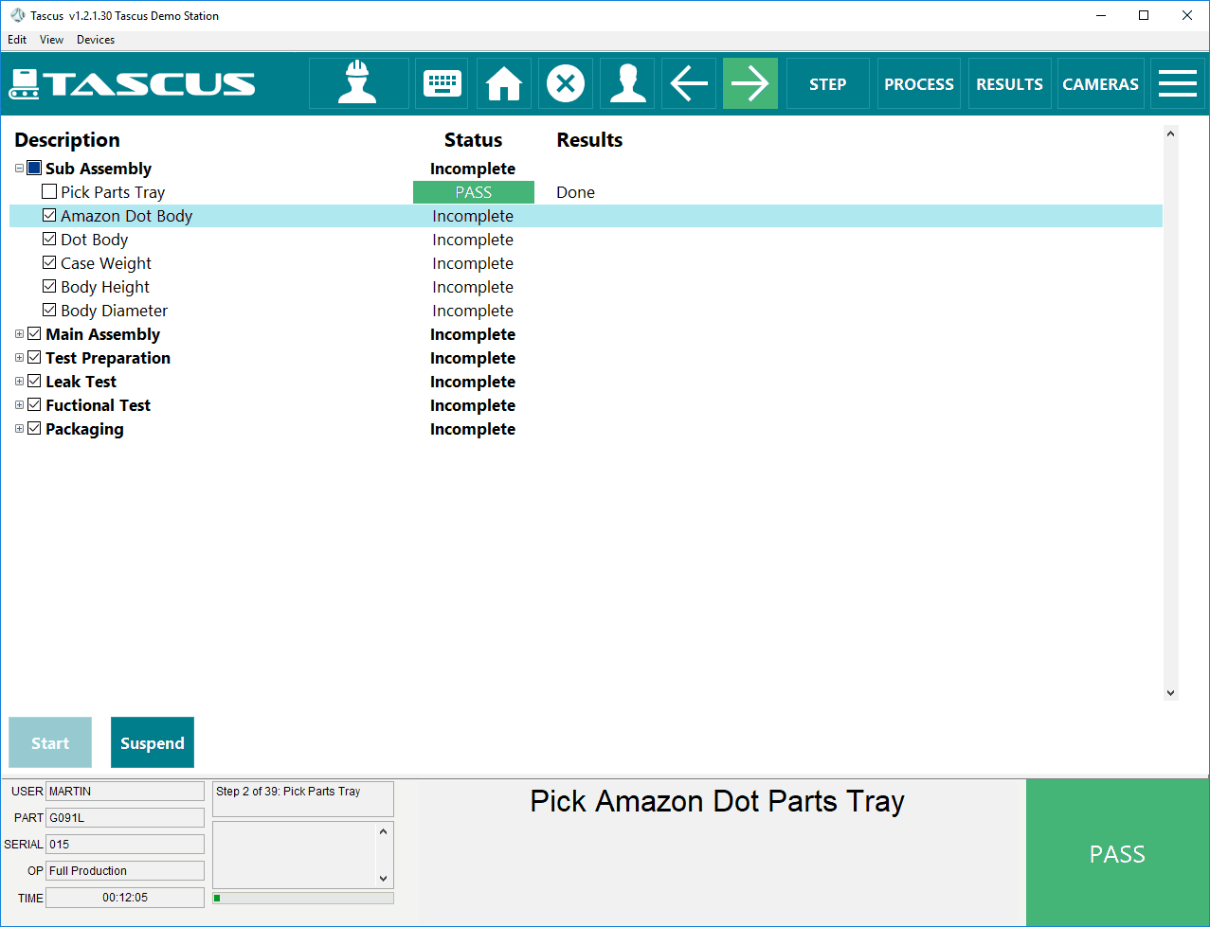Click the message box scroll down arrow
Image resolution: width=1210 pixels, height=927 pixels.
pos(384,879)
